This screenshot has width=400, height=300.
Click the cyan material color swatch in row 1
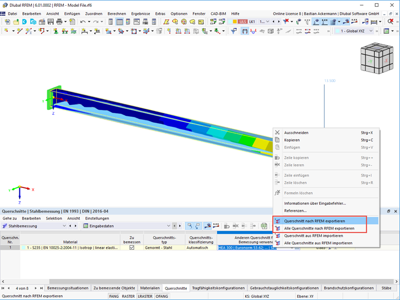click(x=24, y=248)
